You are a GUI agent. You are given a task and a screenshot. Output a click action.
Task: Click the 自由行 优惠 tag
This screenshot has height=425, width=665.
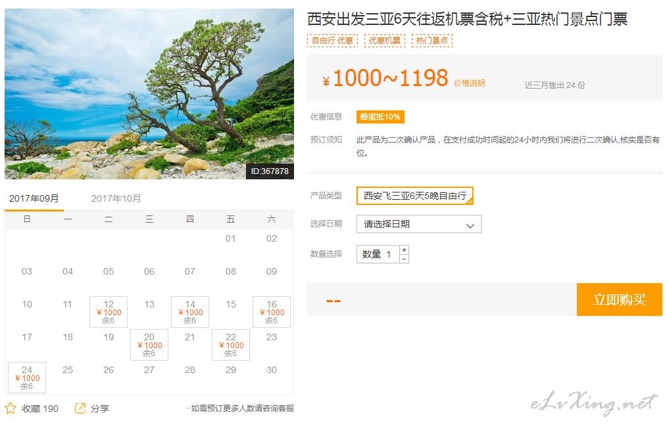click(x=333, y=40)
